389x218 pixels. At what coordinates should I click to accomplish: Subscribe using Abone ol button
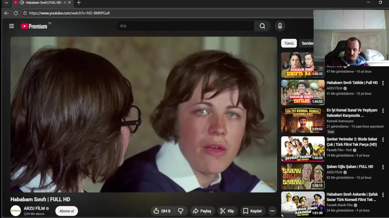tap(67, 211)
